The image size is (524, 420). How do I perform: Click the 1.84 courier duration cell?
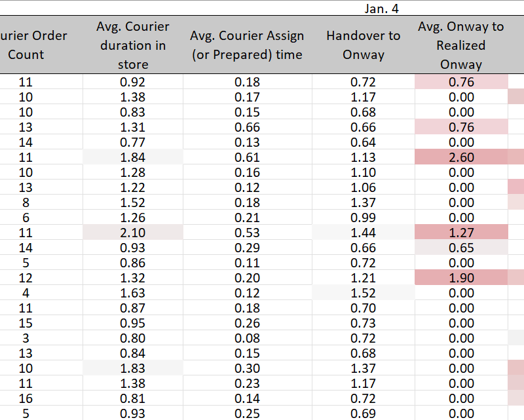133,157
